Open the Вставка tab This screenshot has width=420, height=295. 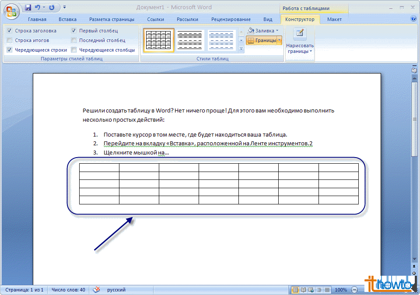click(67, 19)
